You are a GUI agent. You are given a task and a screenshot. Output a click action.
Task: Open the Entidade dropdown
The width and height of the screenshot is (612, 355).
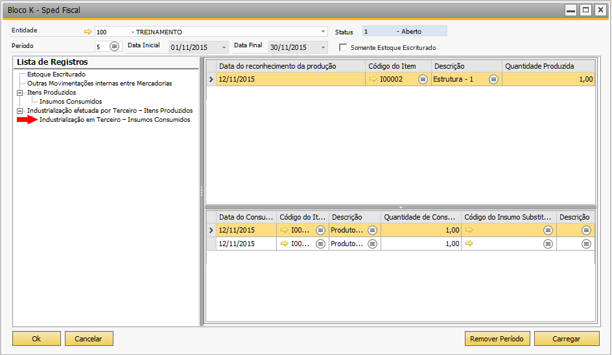323,32
